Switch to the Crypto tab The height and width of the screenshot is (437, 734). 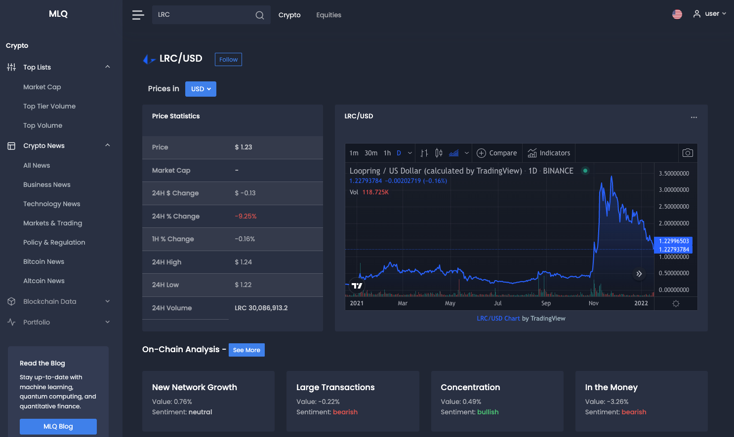[289, 15]
